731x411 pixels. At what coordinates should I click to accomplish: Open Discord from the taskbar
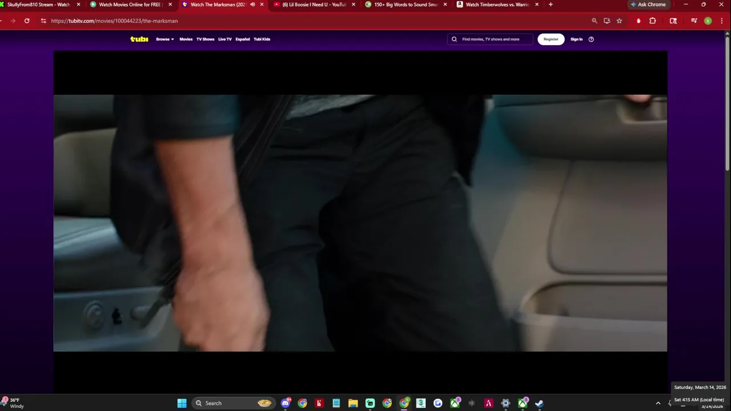click(286, 403)
